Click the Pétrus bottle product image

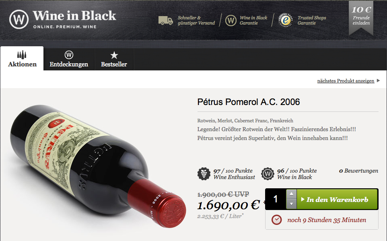pyautogui.click(x=98, y=166)
